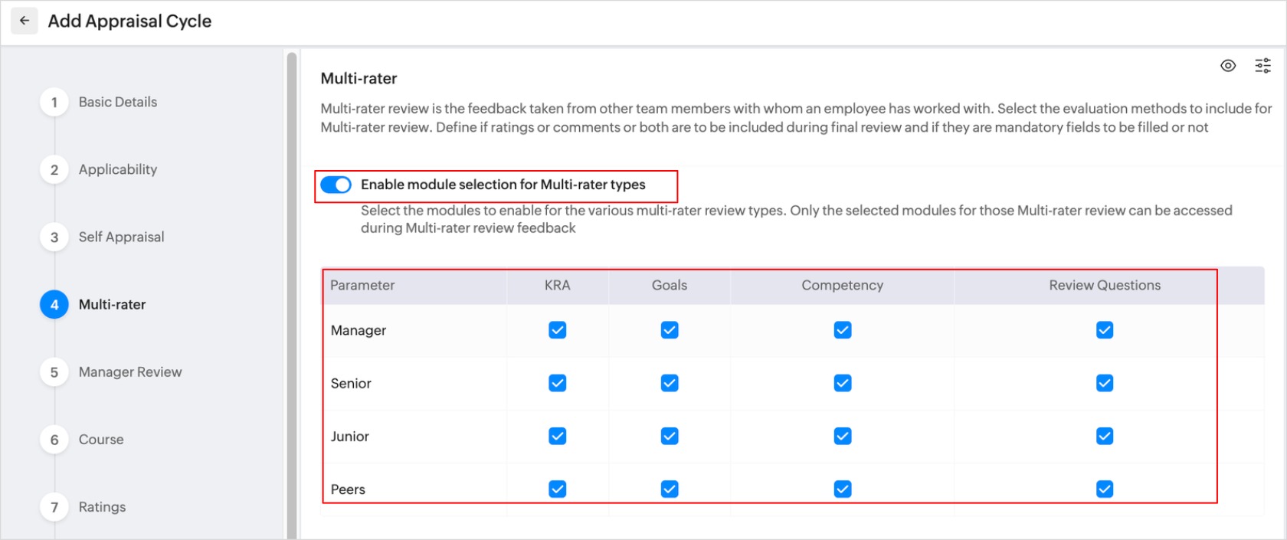1287x540 pixels.
Task: Go to the Multi-rater step
Action: coord(112,304)
